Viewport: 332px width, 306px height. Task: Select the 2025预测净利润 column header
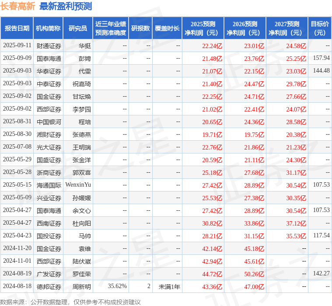[203, 28]
